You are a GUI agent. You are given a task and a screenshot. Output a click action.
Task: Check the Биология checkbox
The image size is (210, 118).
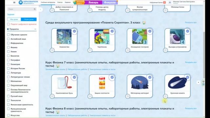tap(9, 56)
